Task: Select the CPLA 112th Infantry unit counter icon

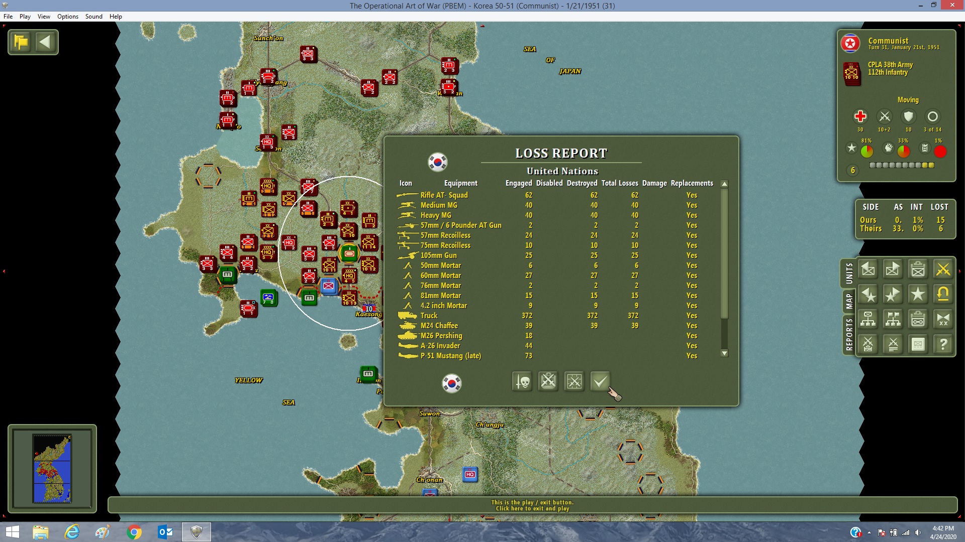Action: point(852,73)
